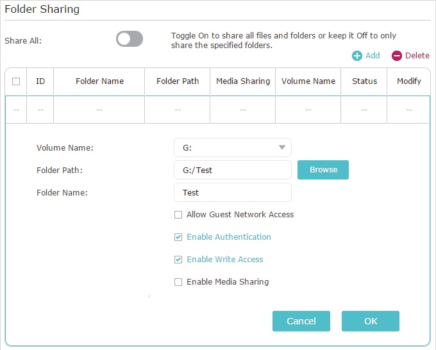The image size is (436, 350).
Task: Click the red minus Delete icon
Action: [396, 56]
